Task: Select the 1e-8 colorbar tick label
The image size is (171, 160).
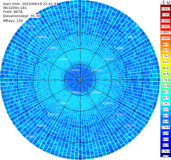Action: pos(166,133)
